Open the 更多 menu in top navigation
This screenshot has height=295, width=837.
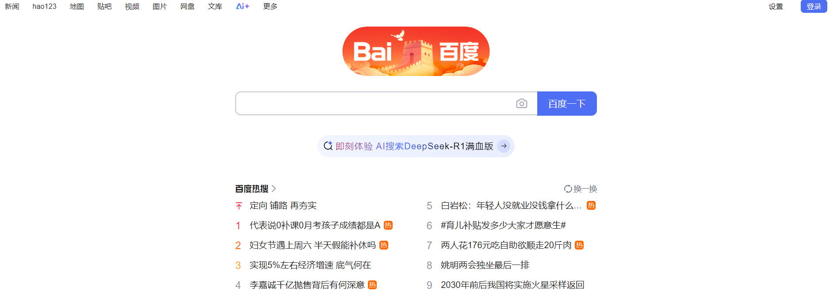[x=270, y=6]
